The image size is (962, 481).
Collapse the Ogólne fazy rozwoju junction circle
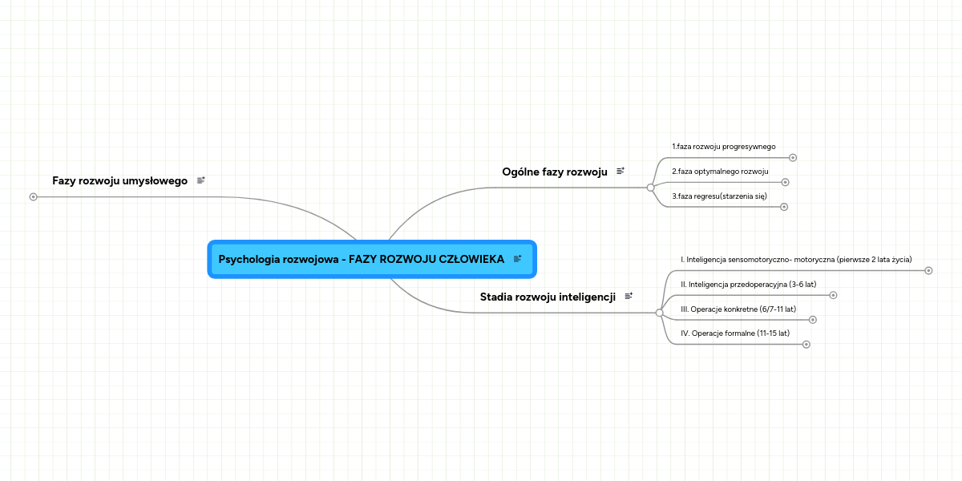click(x=651, y=187)
